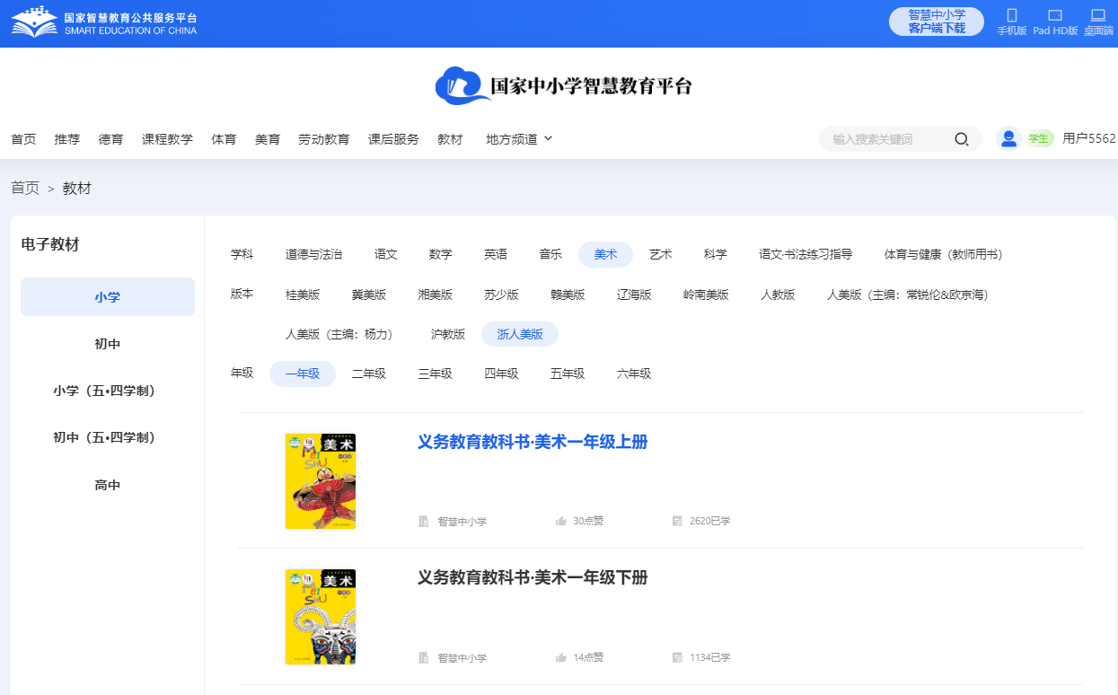1118x695 pixels.
Task: Open 教材 in the navigation bar
Action: 450,139
